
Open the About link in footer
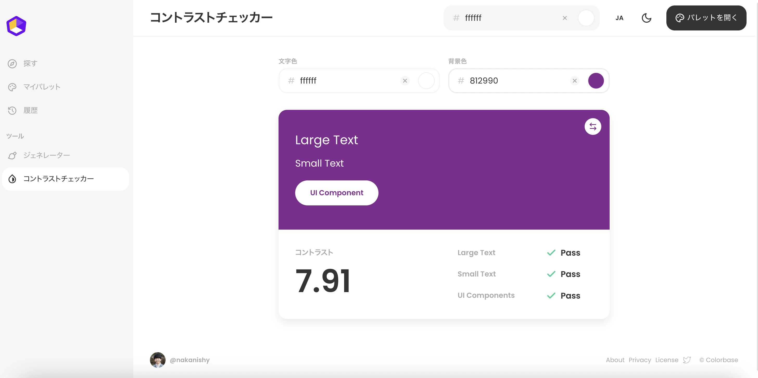pos(615,360)
